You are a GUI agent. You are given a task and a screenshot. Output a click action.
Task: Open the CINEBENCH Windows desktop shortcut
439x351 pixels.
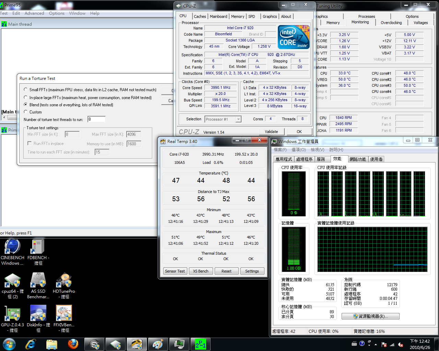click(x=13, y=252)
